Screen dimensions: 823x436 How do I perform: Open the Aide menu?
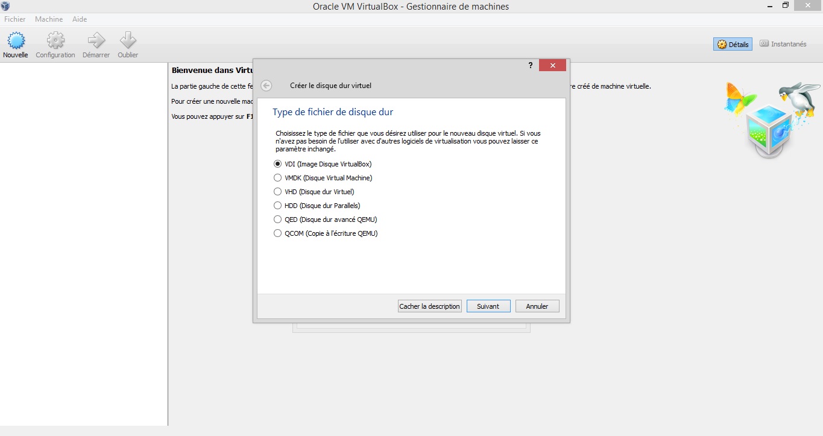(x=80, y=19)
